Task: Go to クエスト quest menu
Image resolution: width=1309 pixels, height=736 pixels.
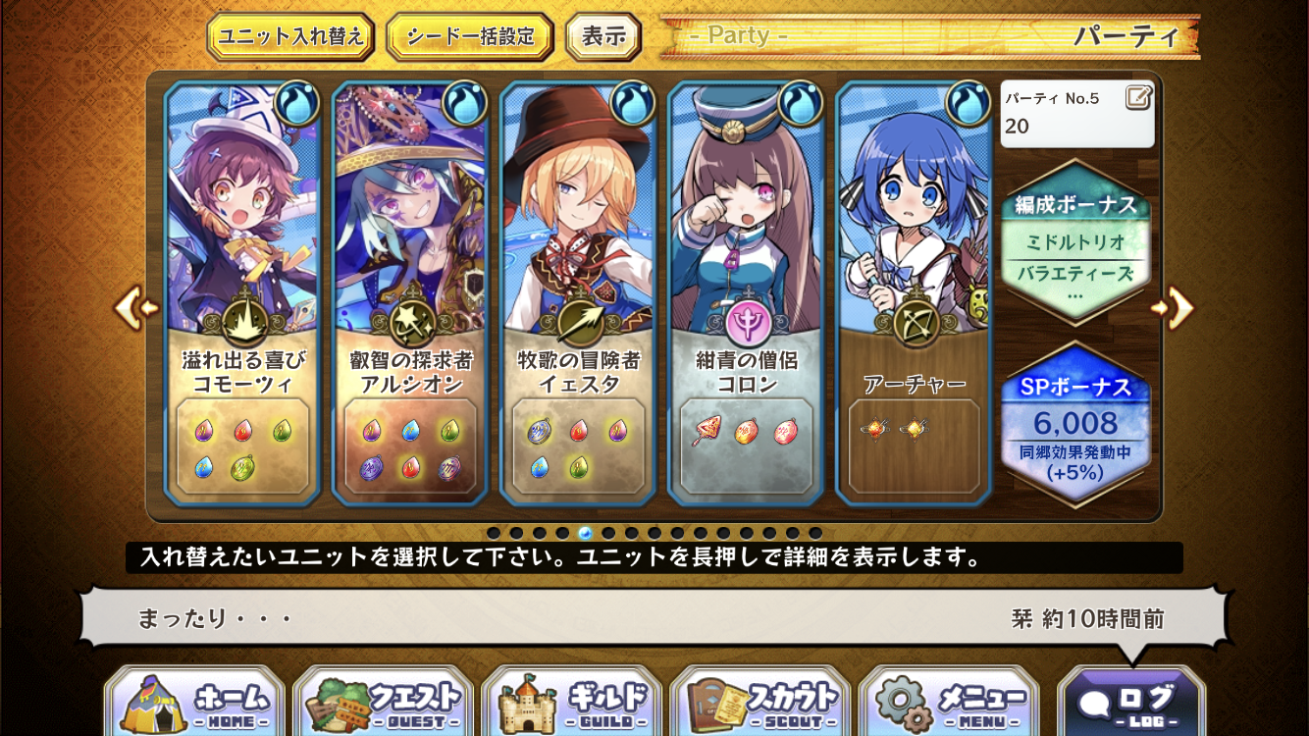Action: click(x=384, y=703)
